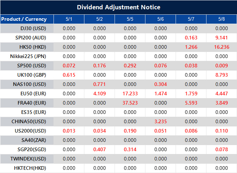Click the 37.523 value in FRA40 row
This screenshot has width=237, height=173.
point(130,103)
